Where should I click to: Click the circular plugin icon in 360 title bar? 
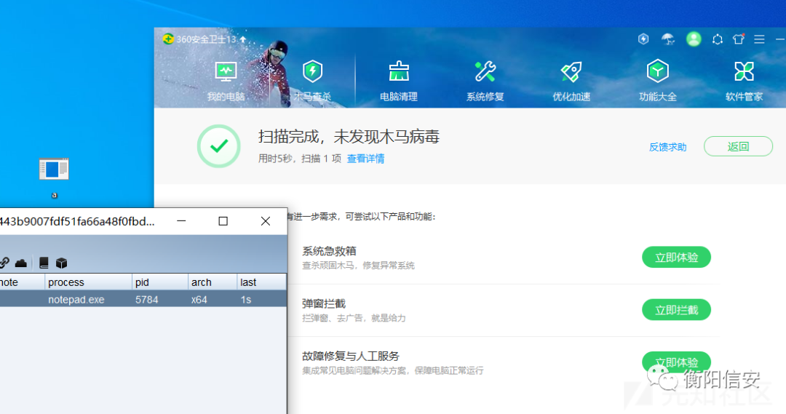718,39
